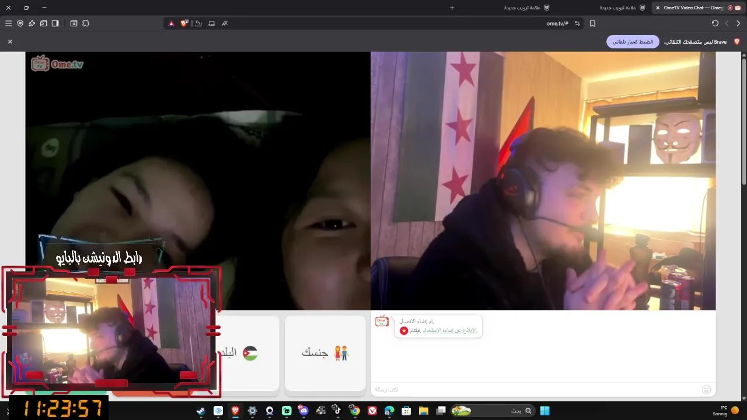Open a new tab with plus button

point(452,8)
